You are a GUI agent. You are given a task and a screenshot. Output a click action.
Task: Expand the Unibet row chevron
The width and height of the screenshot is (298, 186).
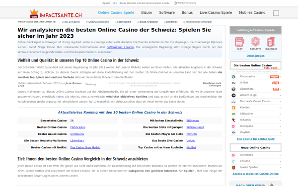point(280,83)
